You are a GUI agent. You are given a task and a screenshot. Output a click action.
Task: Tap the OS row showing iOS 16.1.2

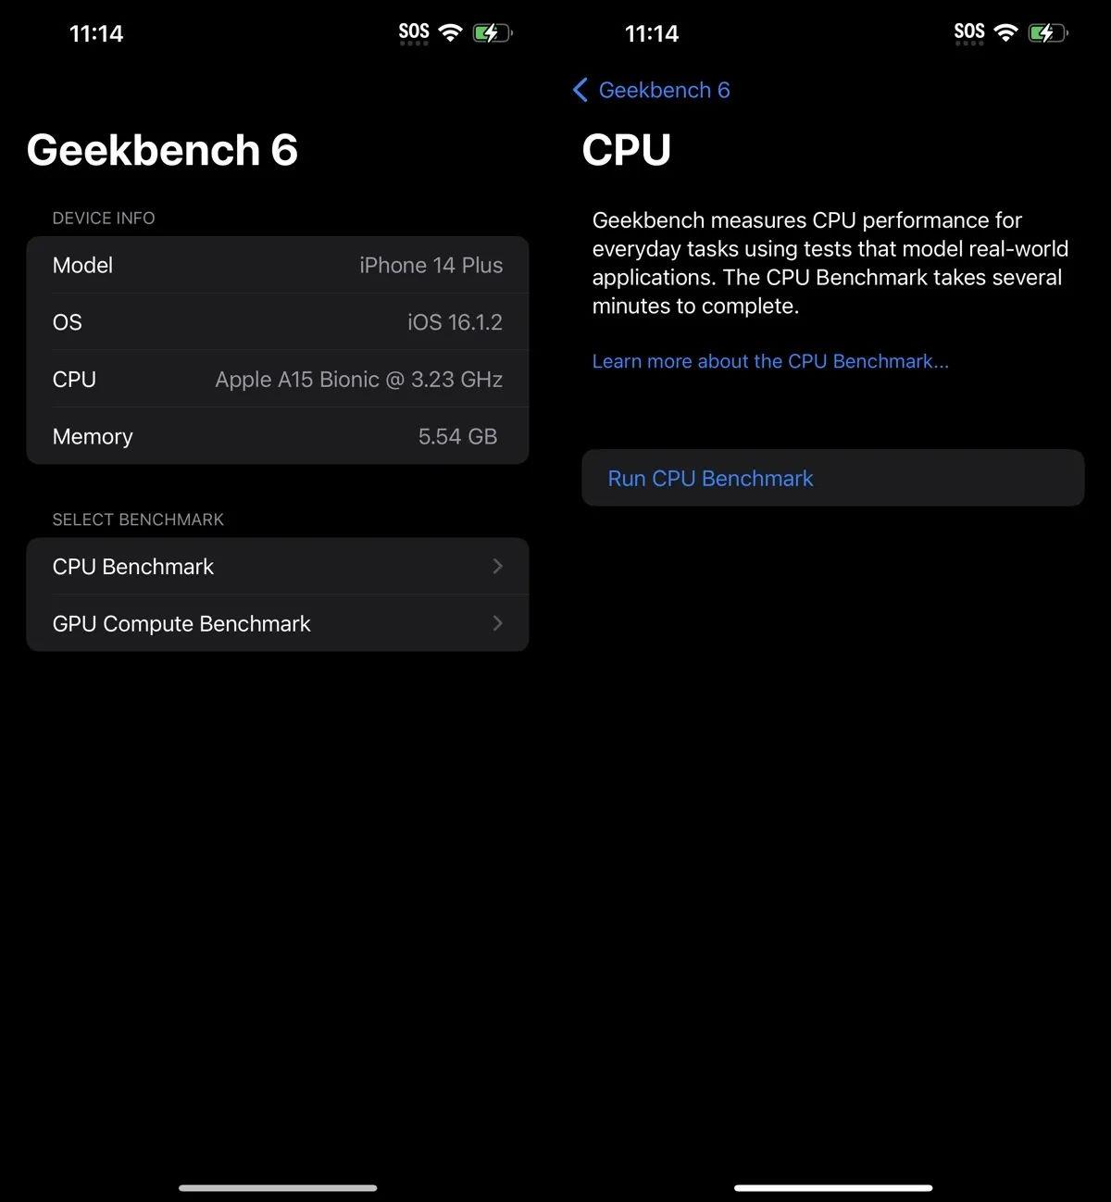277,322
